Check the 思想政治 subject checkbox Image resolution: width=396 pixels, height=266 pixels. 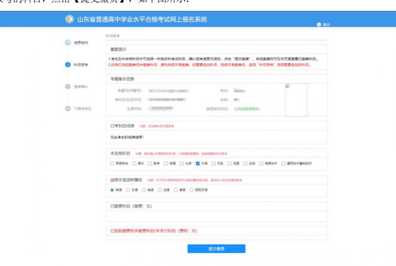(111, 163)
